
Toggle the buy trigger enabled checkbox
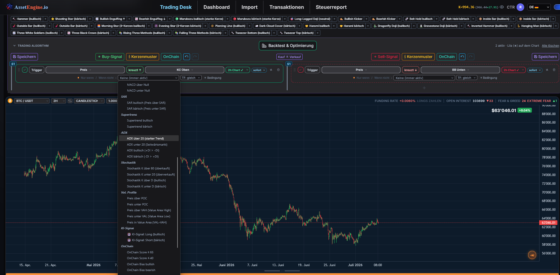pyautogui.click(x=25, y=70)
